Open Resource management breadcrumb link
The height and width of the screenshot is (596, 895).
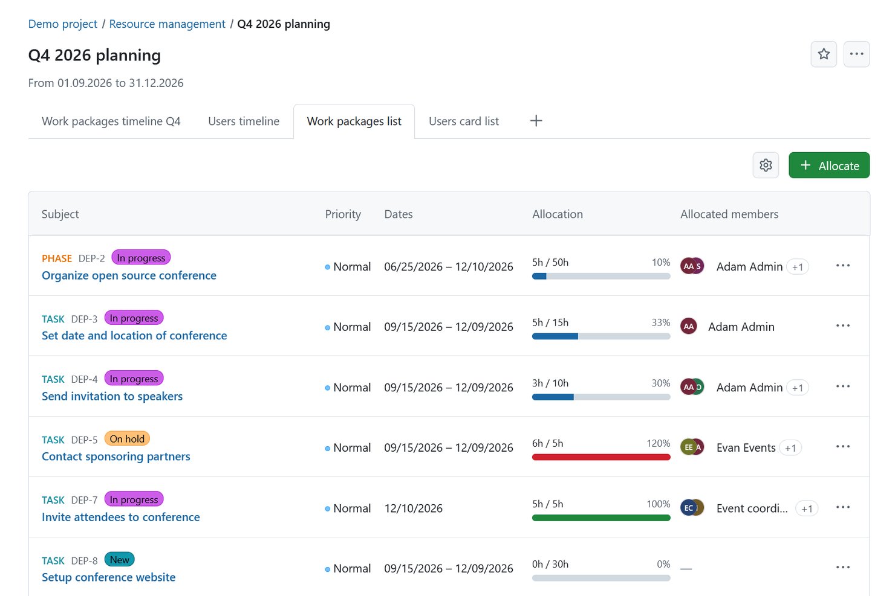click(x=167, y=24)
